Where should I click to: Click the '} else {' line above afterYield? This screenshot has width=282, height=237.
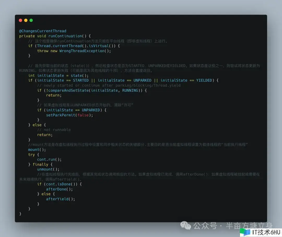click(46, 194)
